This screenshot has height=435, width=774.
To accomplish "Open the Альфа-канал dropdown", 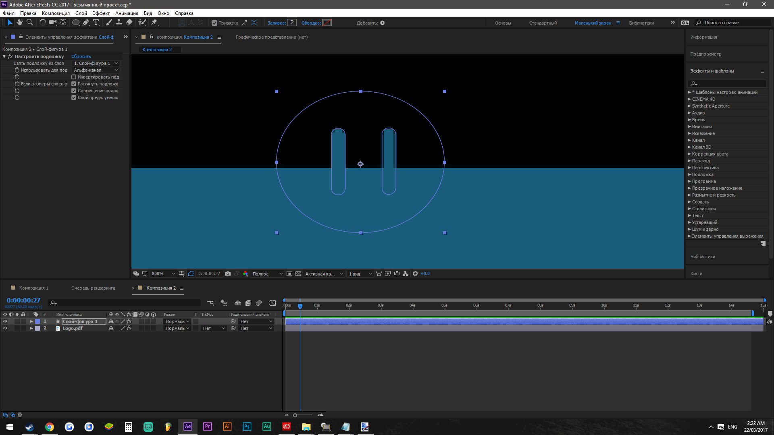I will click(x=96, y=70).
